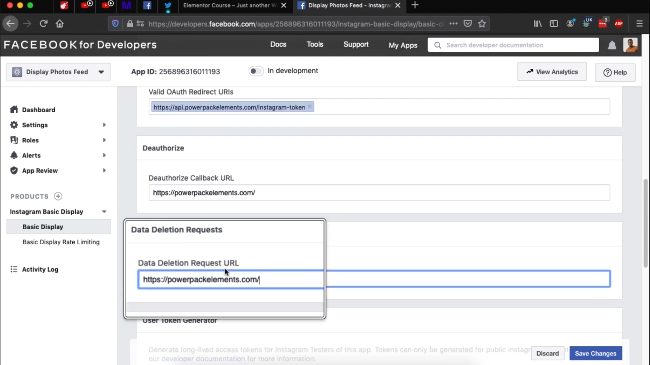Screen dimensions: 650x365
Task: Open the browser hamburger menu
Action: click(x=640, y=23)
